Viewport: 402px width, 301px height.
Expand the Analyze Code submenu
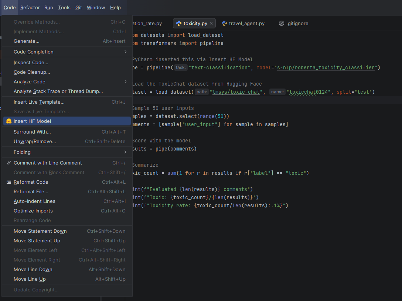click(125, 82)
